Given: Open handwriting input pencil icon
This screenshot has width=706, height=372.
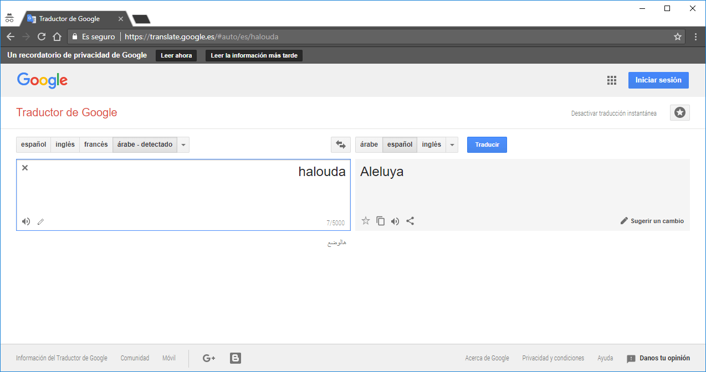Looking at the screenshot, I should point(40,222).
